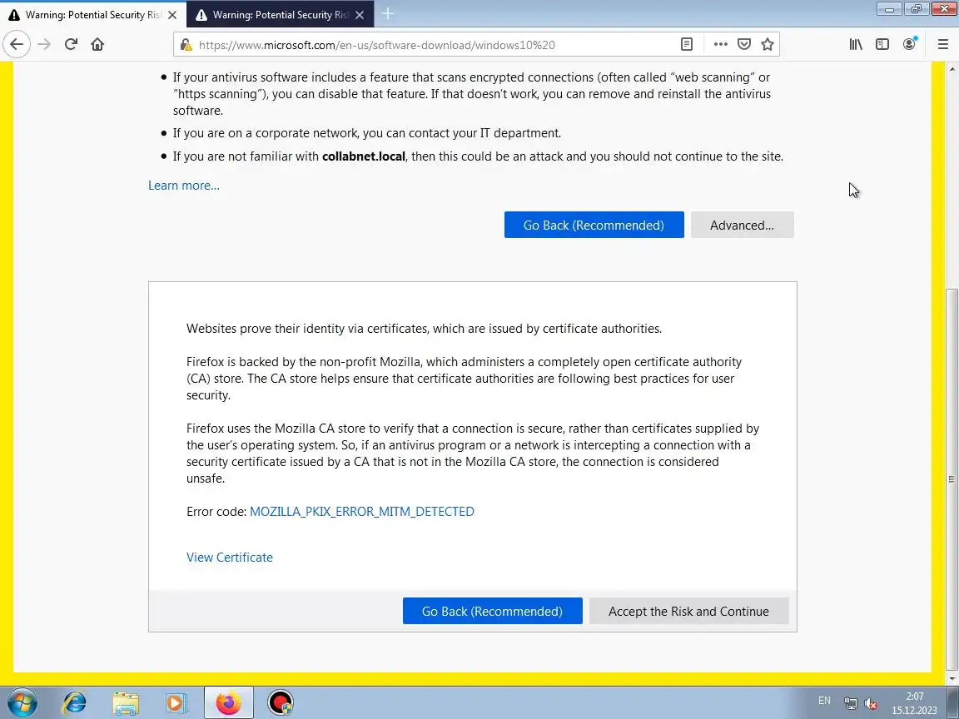Open the muted volume tray icon
The image size is (959, 719).
click(x=870, y=704)
